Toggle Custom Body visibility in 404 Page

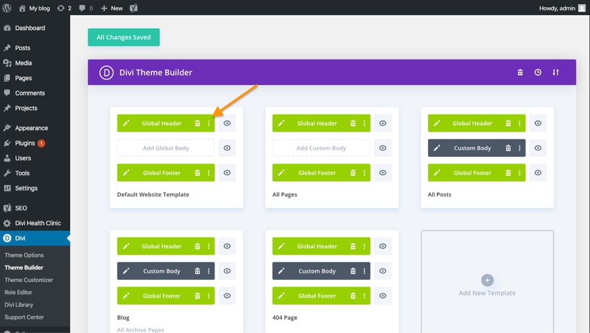point(383,271)
